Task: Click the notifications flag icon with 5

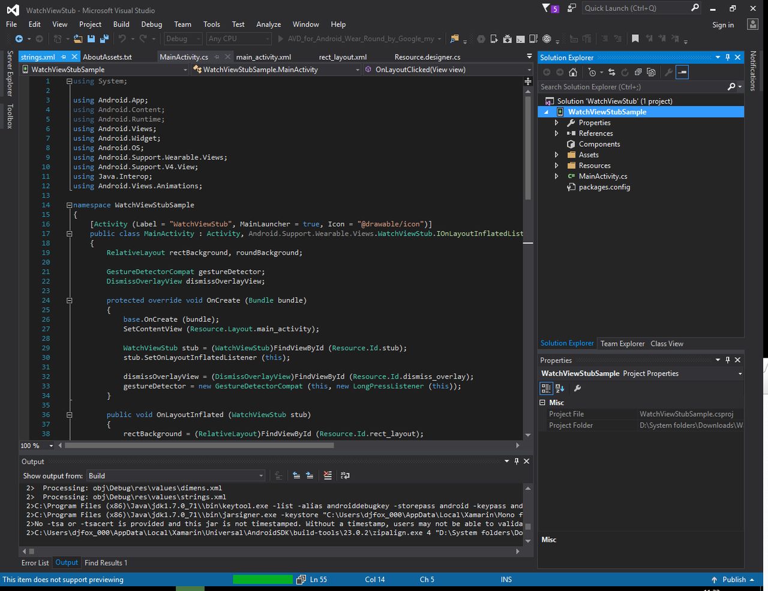Action: point(550,8)
